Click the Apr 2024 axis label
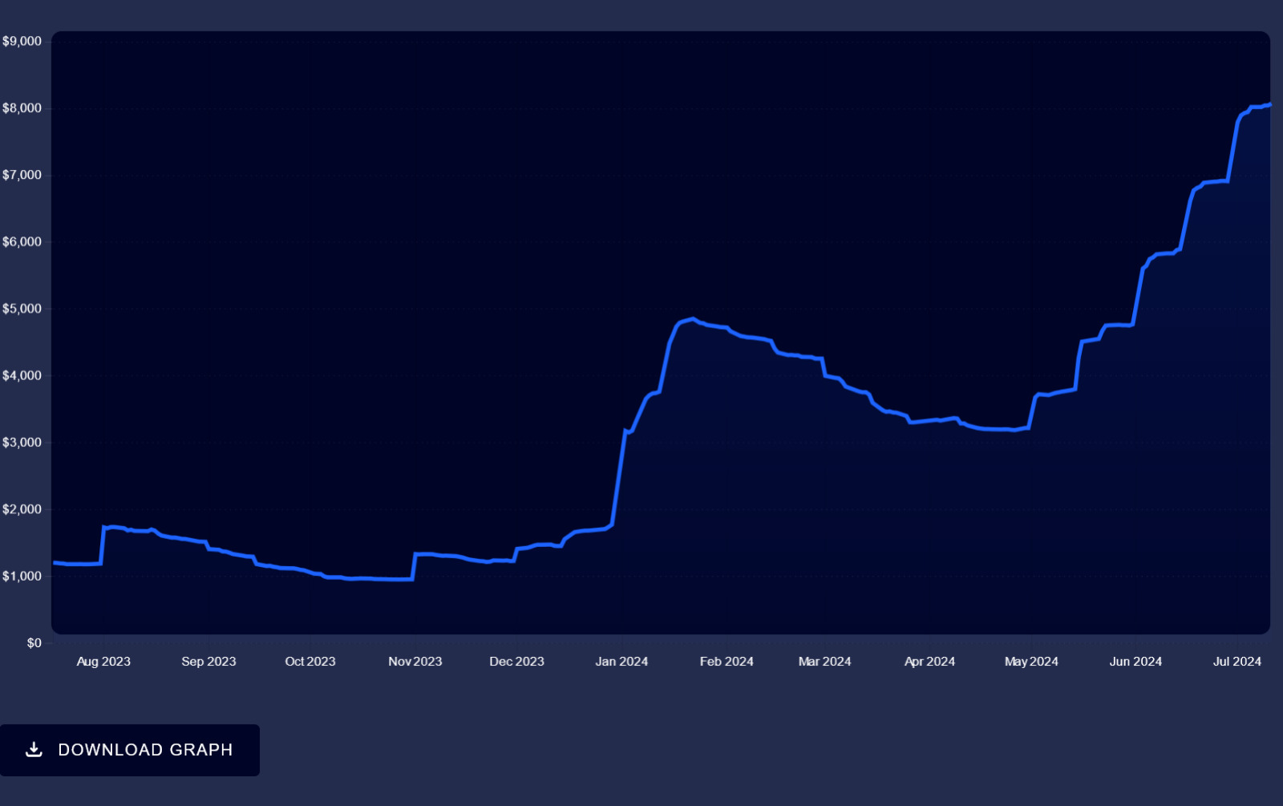 pyautogui.click(x=930, y=662)
